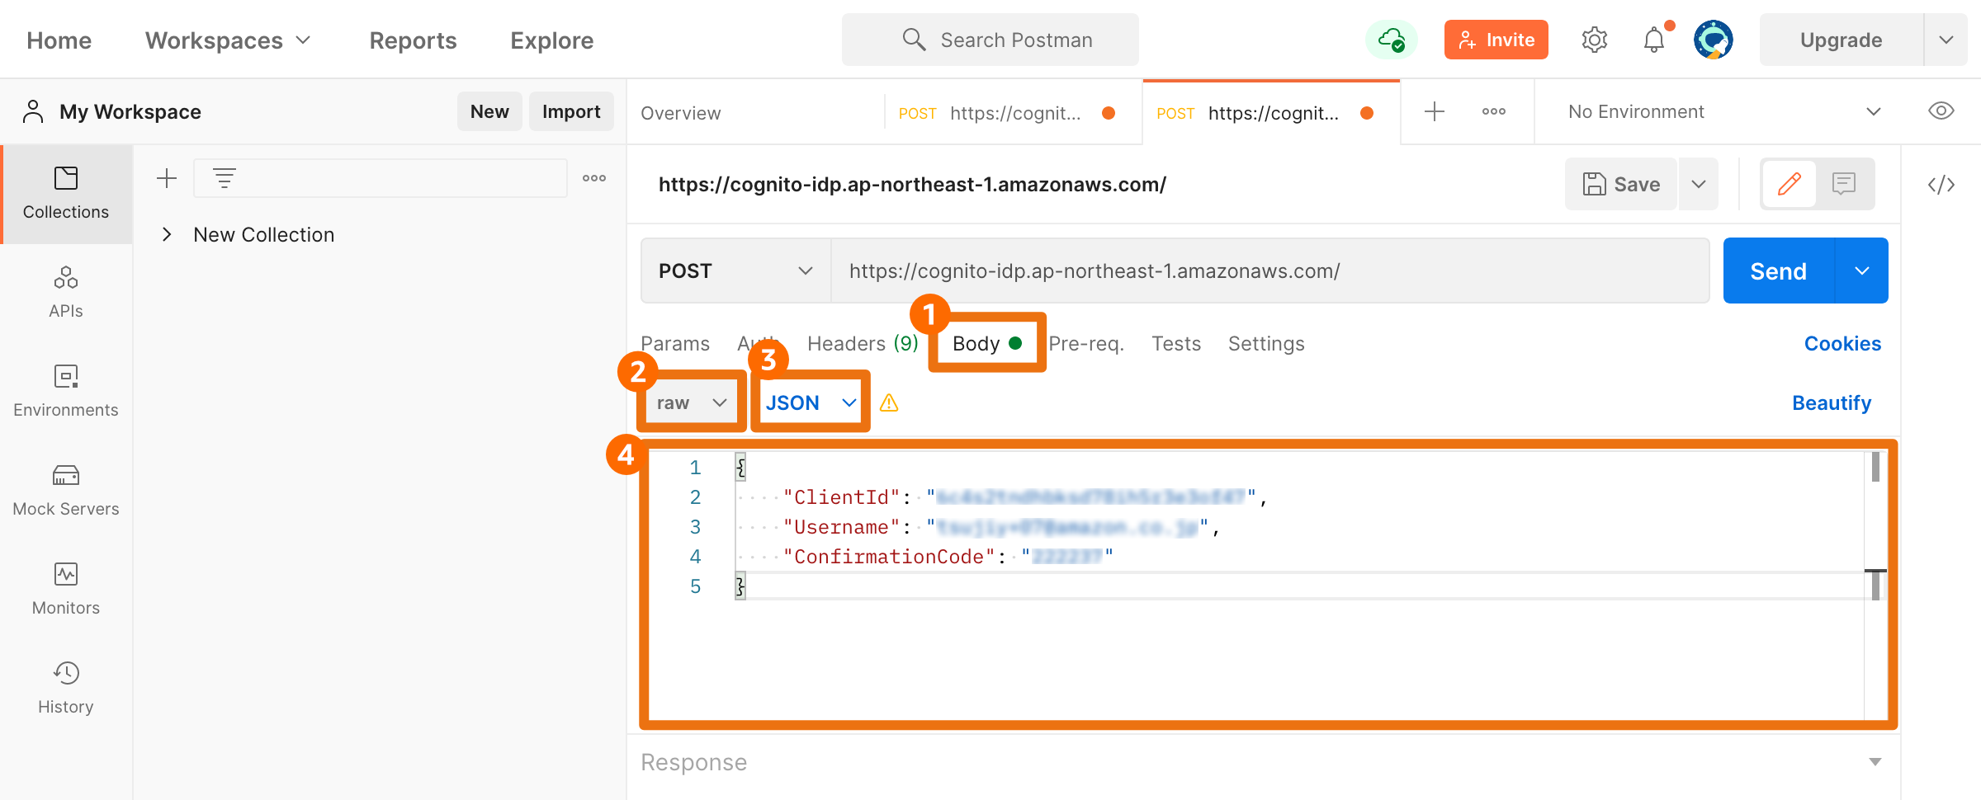Click the New button in My Workspace

489,111
